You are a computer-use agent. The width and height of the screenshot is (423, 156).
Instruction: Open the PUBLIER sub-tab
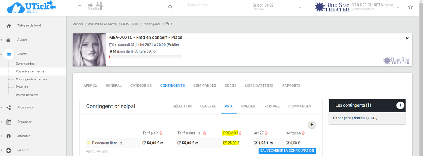(x=248, y=106)
